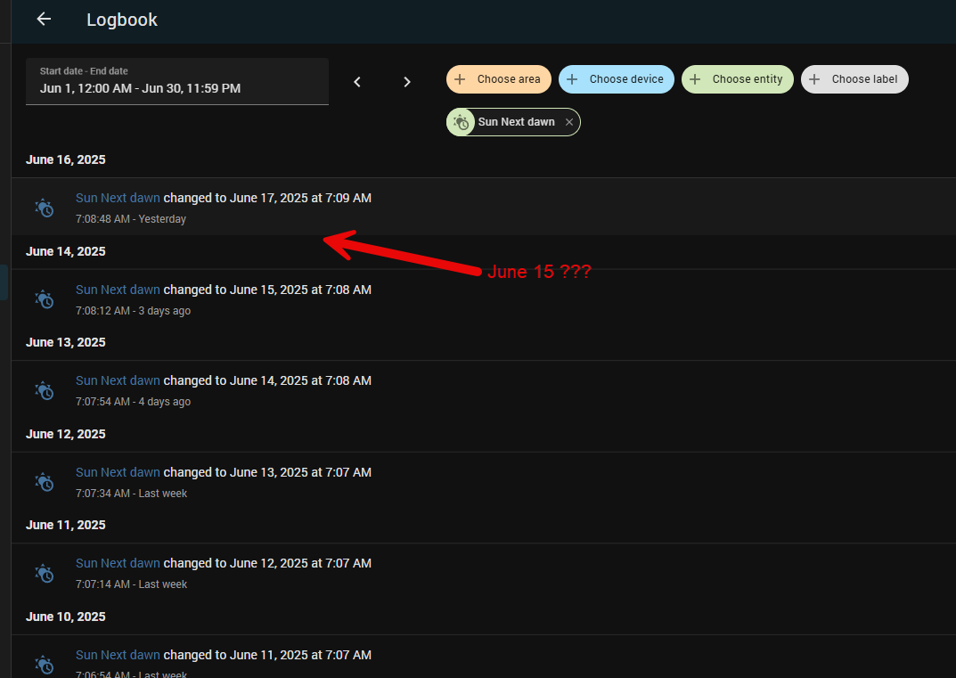Viewport: 956px width, 678px height.
Task: Click the Logbook title in the header
Action: pos(121,19)
